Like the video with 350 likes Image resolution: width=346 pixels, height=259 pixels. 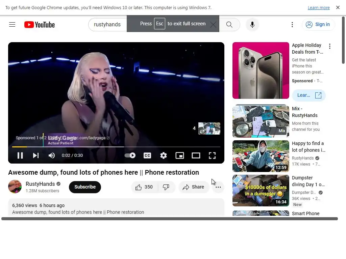pyautogui.click(x=144, y=187)
